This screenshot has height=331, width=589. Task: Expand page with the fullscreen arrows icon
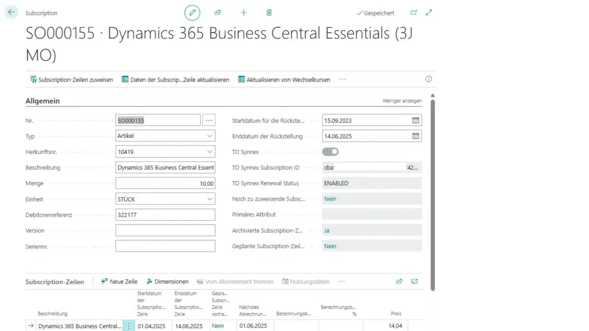(x=429, y=13)
